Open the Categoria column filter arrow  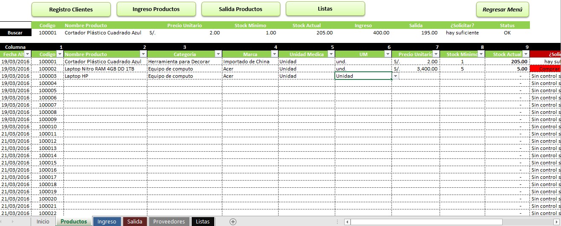(218, 54)
